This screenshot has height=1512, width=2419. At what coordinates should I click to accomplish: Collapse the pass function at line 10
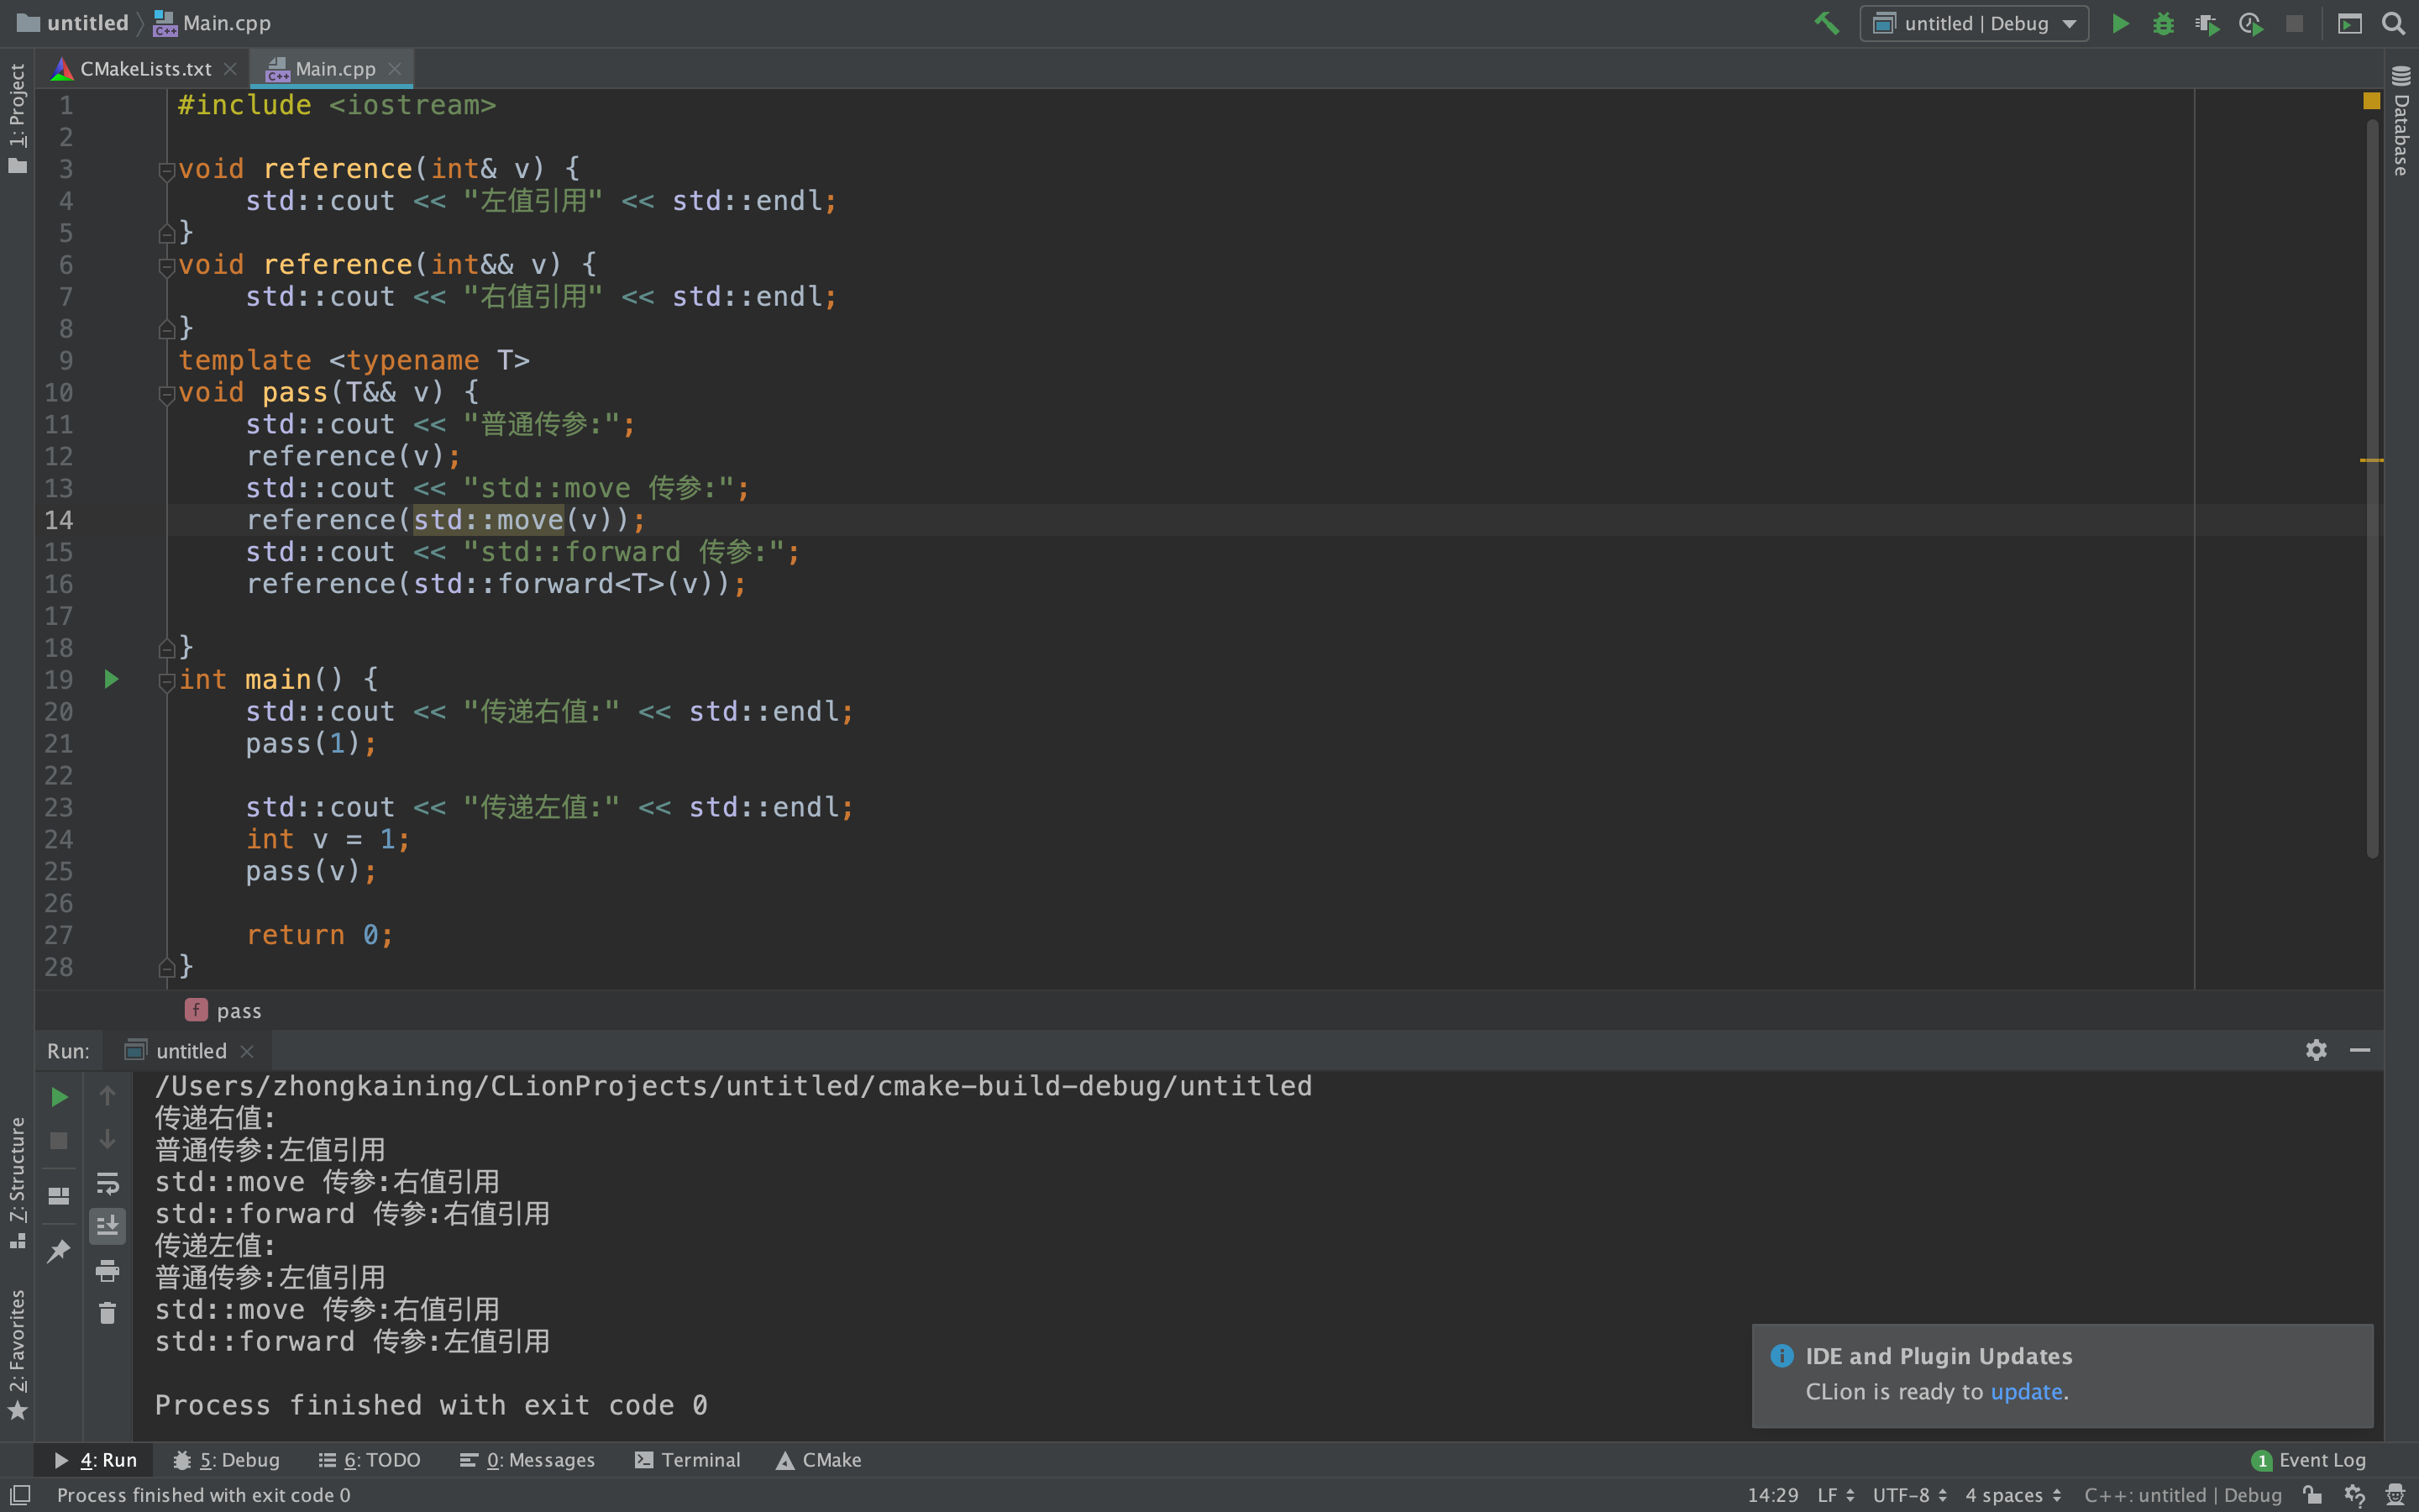click(167, 394)
